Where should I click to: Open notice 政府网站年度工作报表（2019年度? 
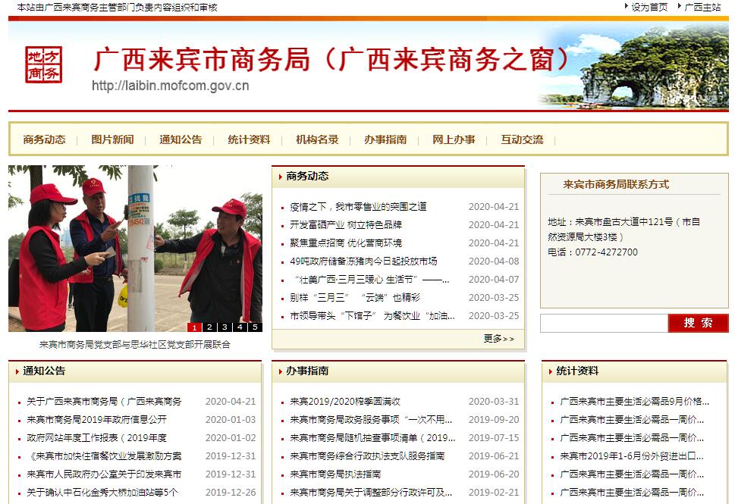coord(96,438)
